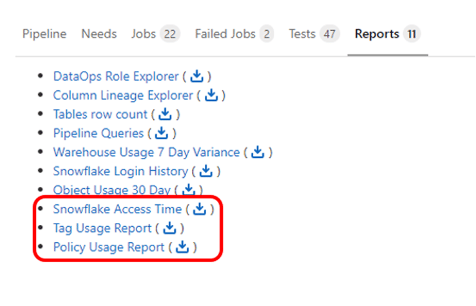Switch to the Pipeline tab

click(x=44, y=33)
